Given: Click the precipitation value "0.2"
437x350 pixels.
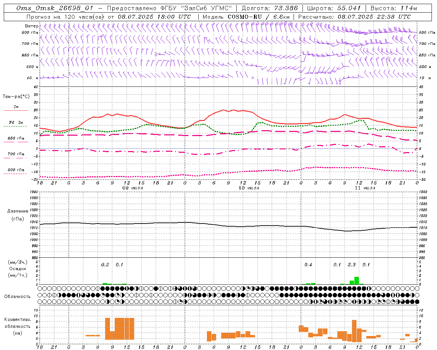Looking at the screenshot, I should pyautogui.click(x=105, y=265).
